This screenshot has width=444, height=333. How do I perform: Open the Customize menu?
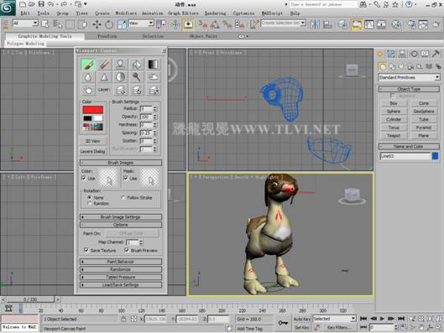243,13
